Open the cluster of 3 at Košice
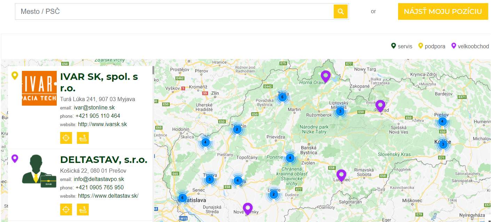 [443, 144]
